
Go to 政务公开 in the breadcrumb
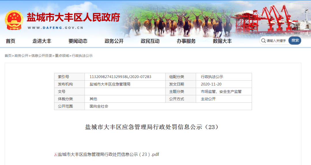(x=21, y=56)
